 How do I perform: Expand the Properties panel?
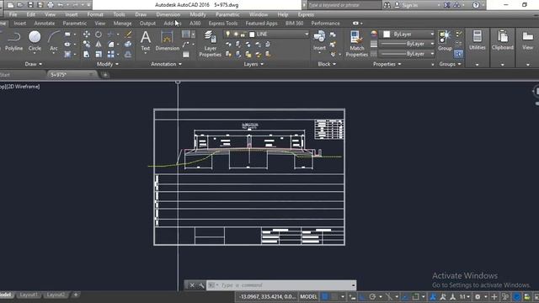(x=387, y=64)
